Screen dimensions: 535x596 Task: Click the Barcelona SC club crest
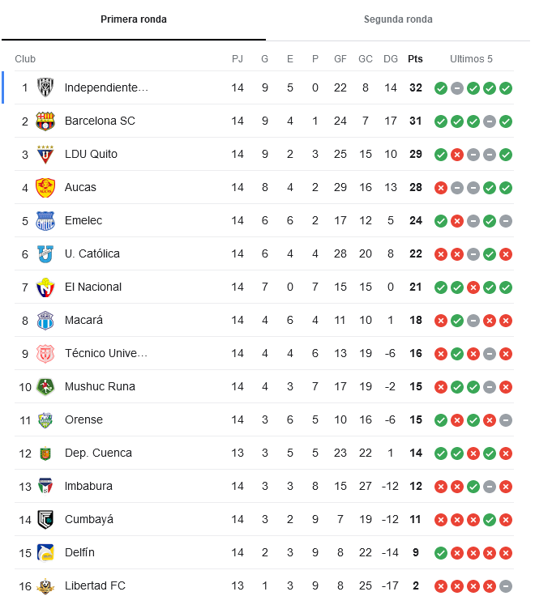[45, 121]
